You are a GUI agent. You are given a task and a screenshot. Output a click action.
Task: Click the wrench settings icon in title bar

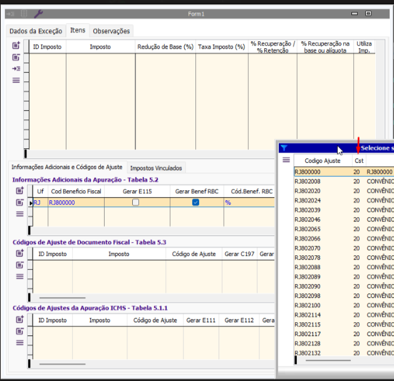coord(38,13)
